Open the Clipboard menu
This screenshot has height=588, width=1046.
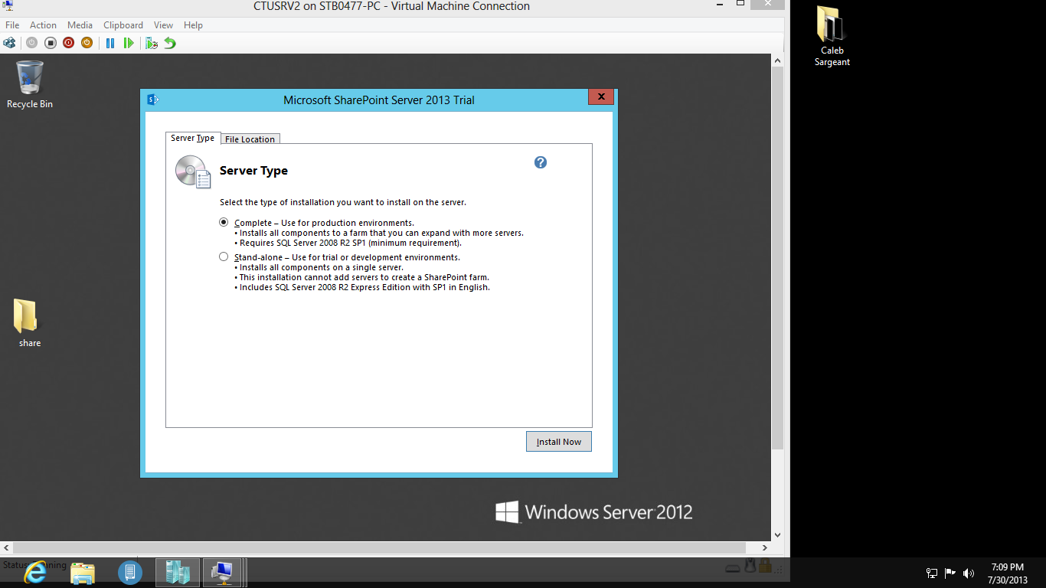pyautogui.click(x=123, y=25)
